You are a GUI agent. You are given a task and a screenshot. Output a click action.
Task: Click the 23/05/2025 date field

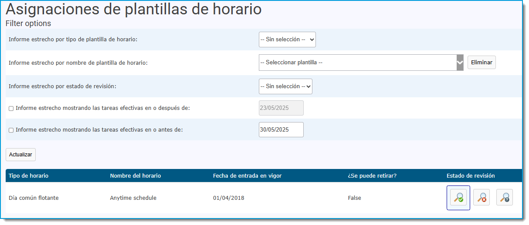click(x=281, y=108)
